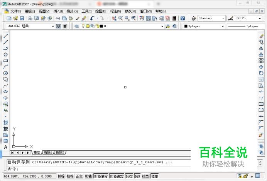This screenshot has height=181, width=267.
Task: Select the Rotate tool
Action: point(261,73)
